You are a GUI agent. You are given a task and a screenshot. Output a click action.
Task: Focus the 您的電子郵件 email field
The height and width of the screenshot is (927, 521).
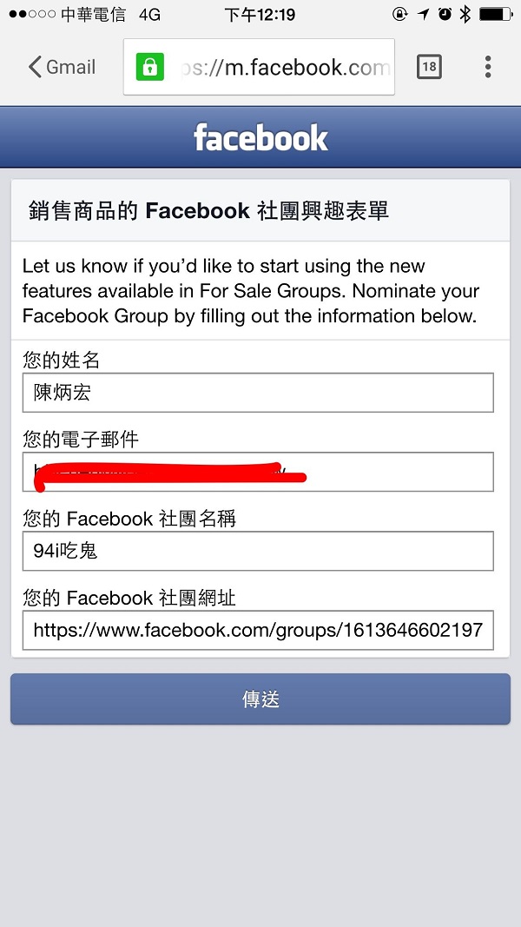pos(258,472)
